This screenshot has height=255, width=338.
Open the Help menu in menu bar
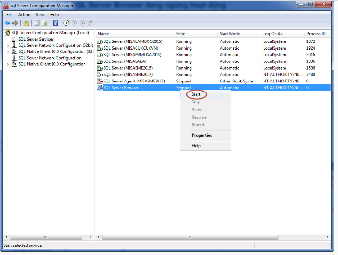tap(54, 15)
